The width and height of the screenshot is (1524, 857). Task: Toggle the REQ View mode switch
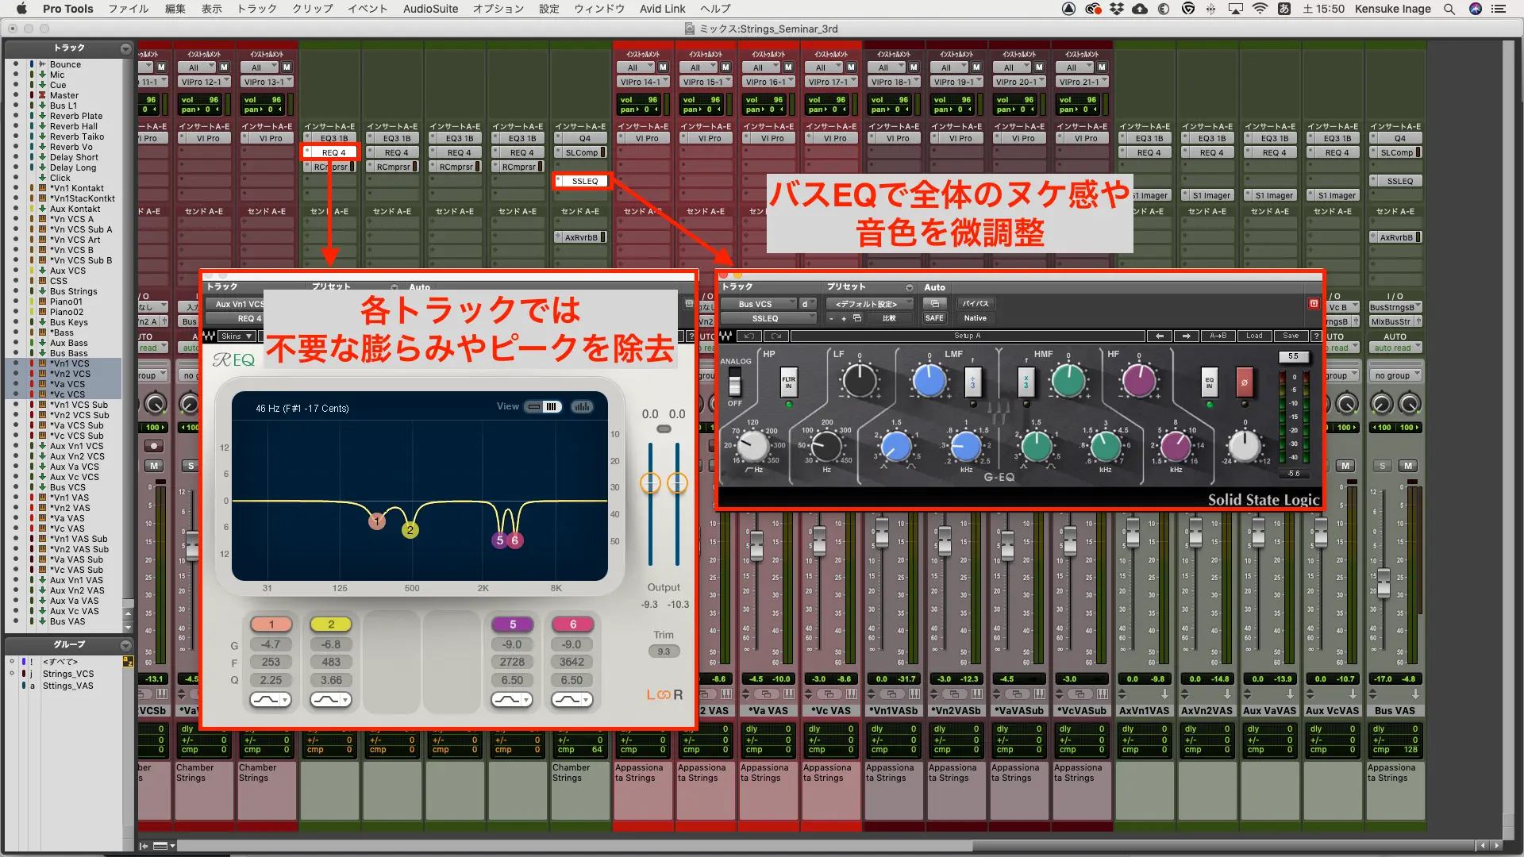544,407
